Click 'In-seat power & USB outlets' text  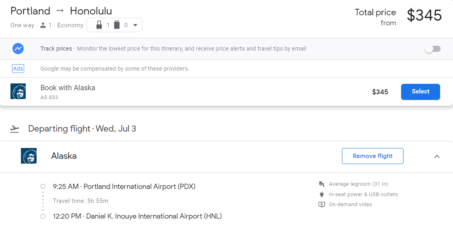coord(363,194)
